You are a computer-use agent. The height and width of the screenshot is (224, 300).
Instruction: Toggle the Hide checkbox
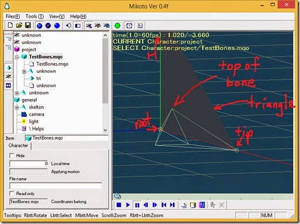pyautogui.click(x=11, y=155)
